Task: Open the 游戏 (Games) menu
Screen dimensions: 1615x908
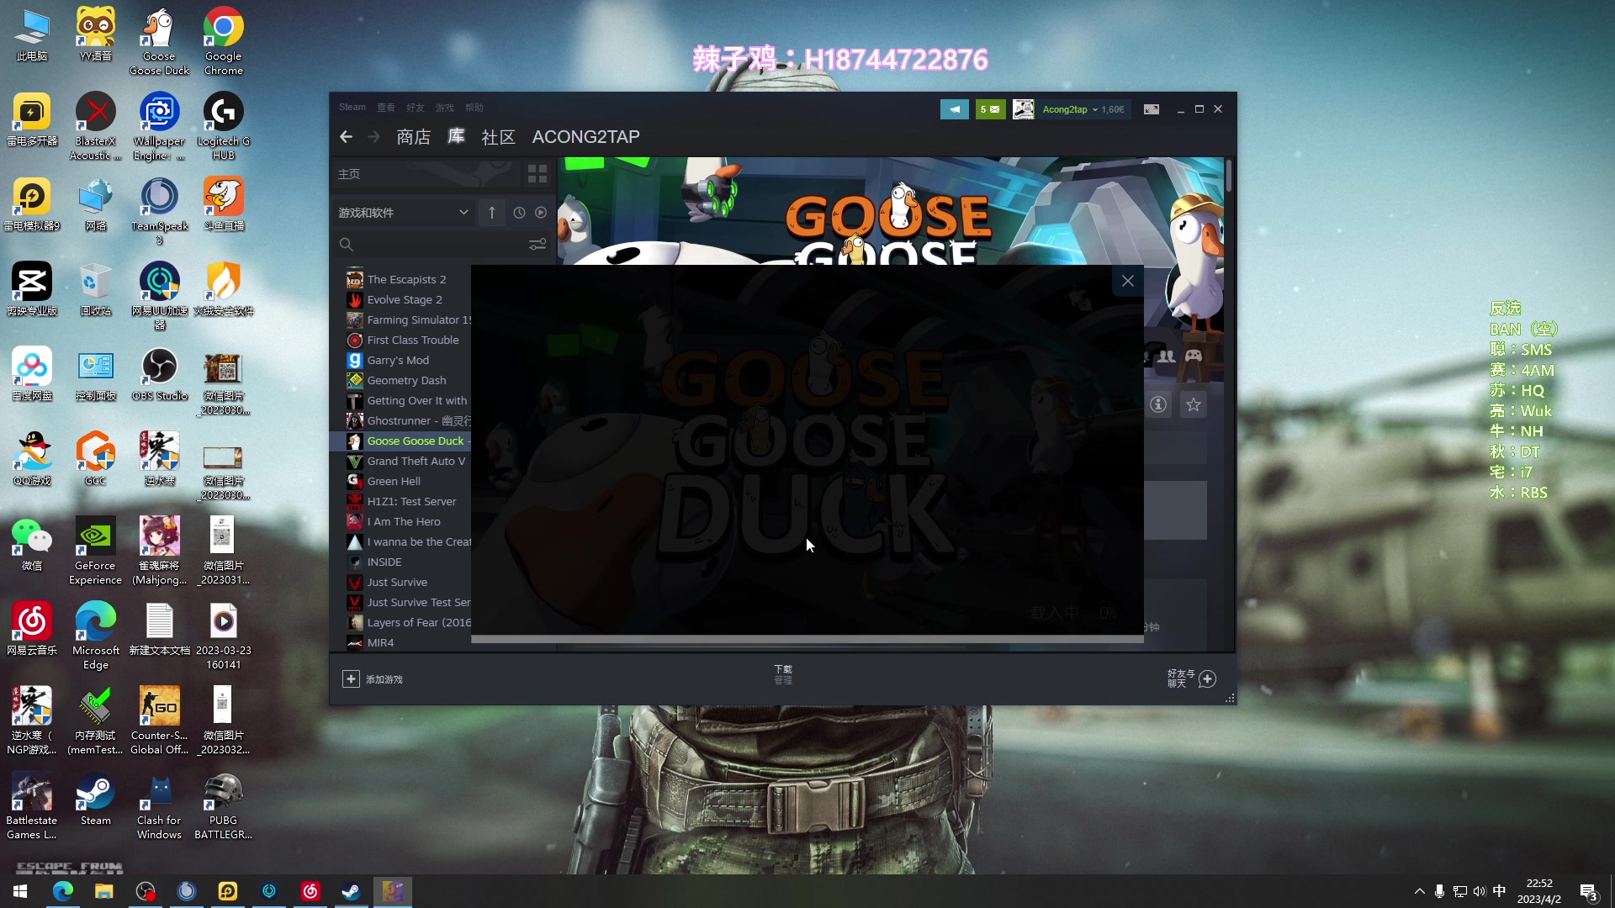Action: [445, 108]
